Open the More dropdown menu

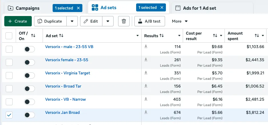point(180,21)
